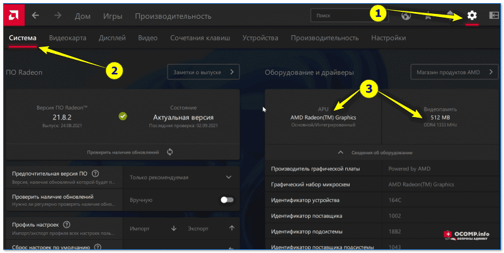This screenshot has height=253, width=504.
Task: Click the Идентификатор устройства label
Action: point(305,200)
